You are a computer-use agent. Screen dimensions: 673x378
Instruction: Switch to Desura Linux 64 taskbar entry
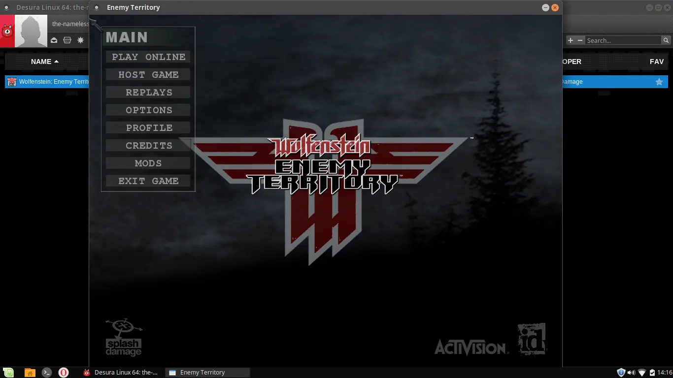(121, 373)
